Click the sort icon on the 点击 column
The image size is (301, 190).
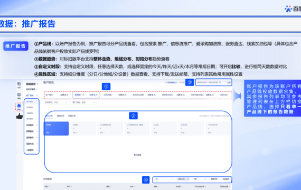click(134, 186)
